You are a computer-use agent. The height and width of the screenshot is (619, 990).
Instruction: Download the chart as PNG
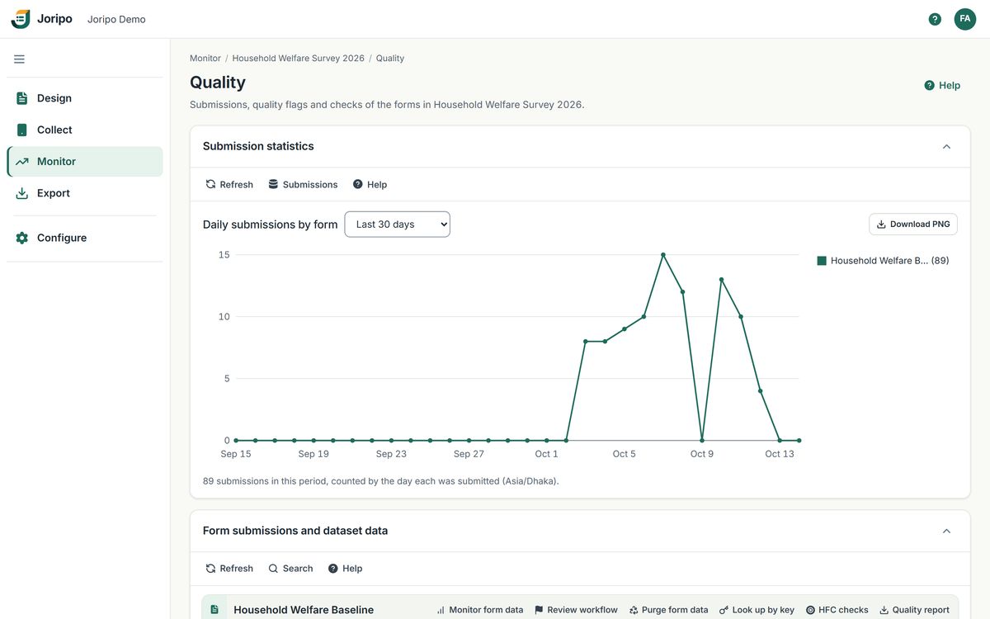click(913, 224)
